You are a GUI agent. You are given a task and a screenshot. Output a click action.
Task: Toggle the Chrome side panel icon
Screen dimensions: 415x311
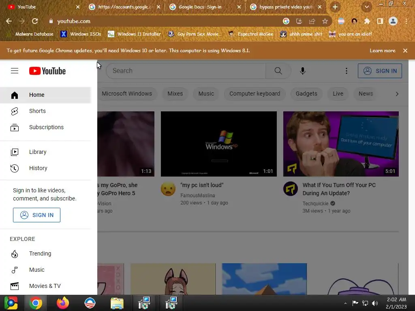(x=380, y=21)
